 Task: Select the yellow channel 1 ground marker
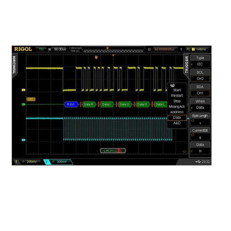24,90
